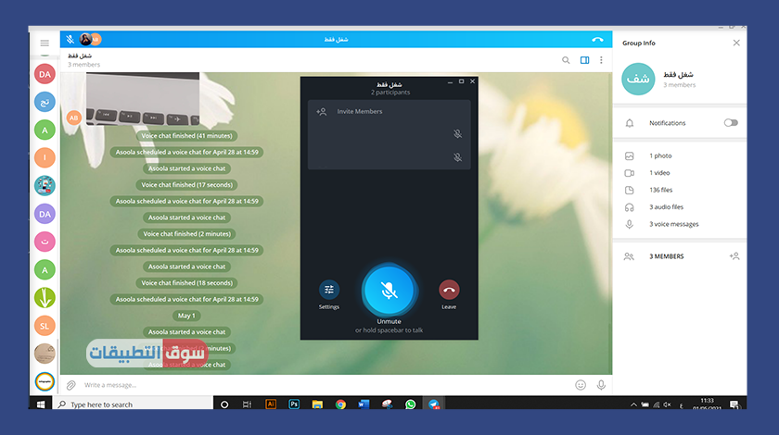Viewport: 779px width, 435px height.
Task: Click Invite Members in voice chat
Action: click(x=389, y=112)
